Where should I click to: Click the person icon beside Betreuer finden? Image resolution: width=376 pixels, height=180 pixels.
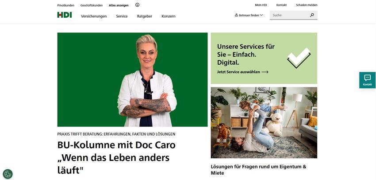click(236, 15)
